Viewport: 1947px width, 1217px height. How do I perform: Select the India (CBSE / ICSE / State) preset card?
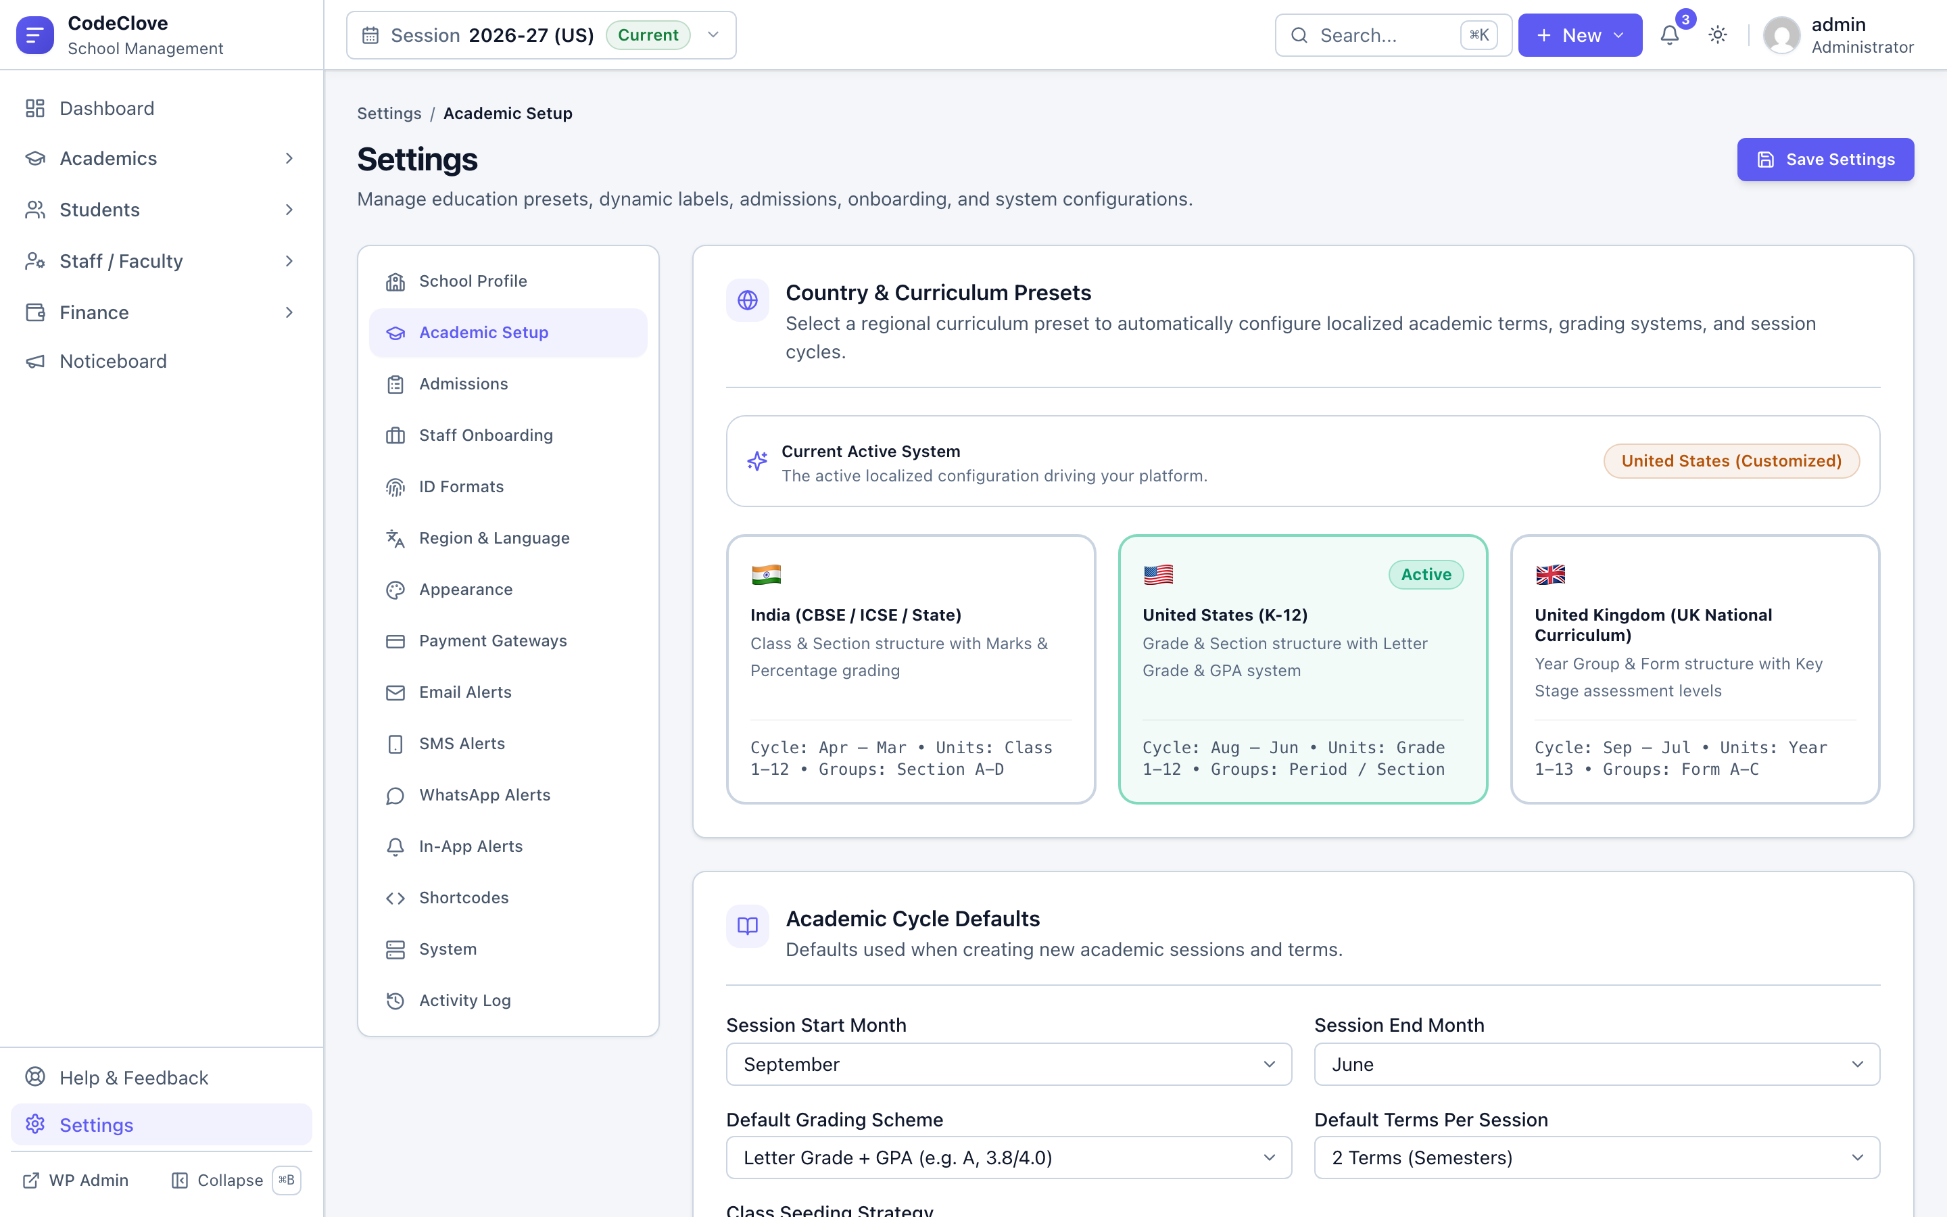point(911,669)
